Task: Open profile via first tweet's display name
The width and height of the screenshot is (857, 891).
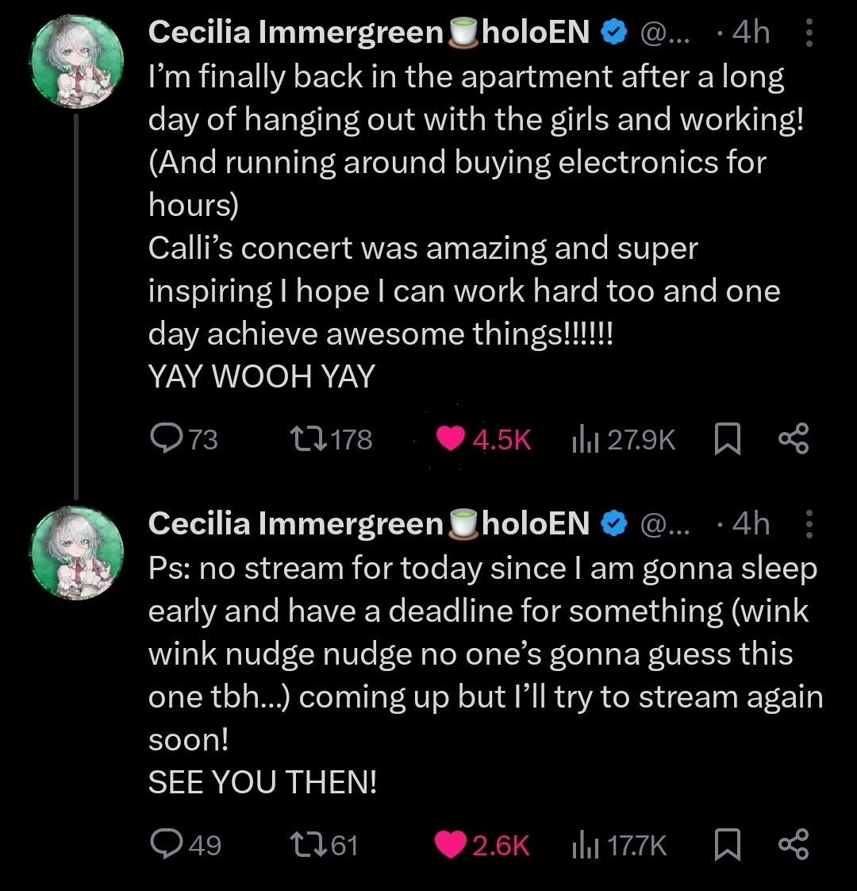Action: coord(295,33)
